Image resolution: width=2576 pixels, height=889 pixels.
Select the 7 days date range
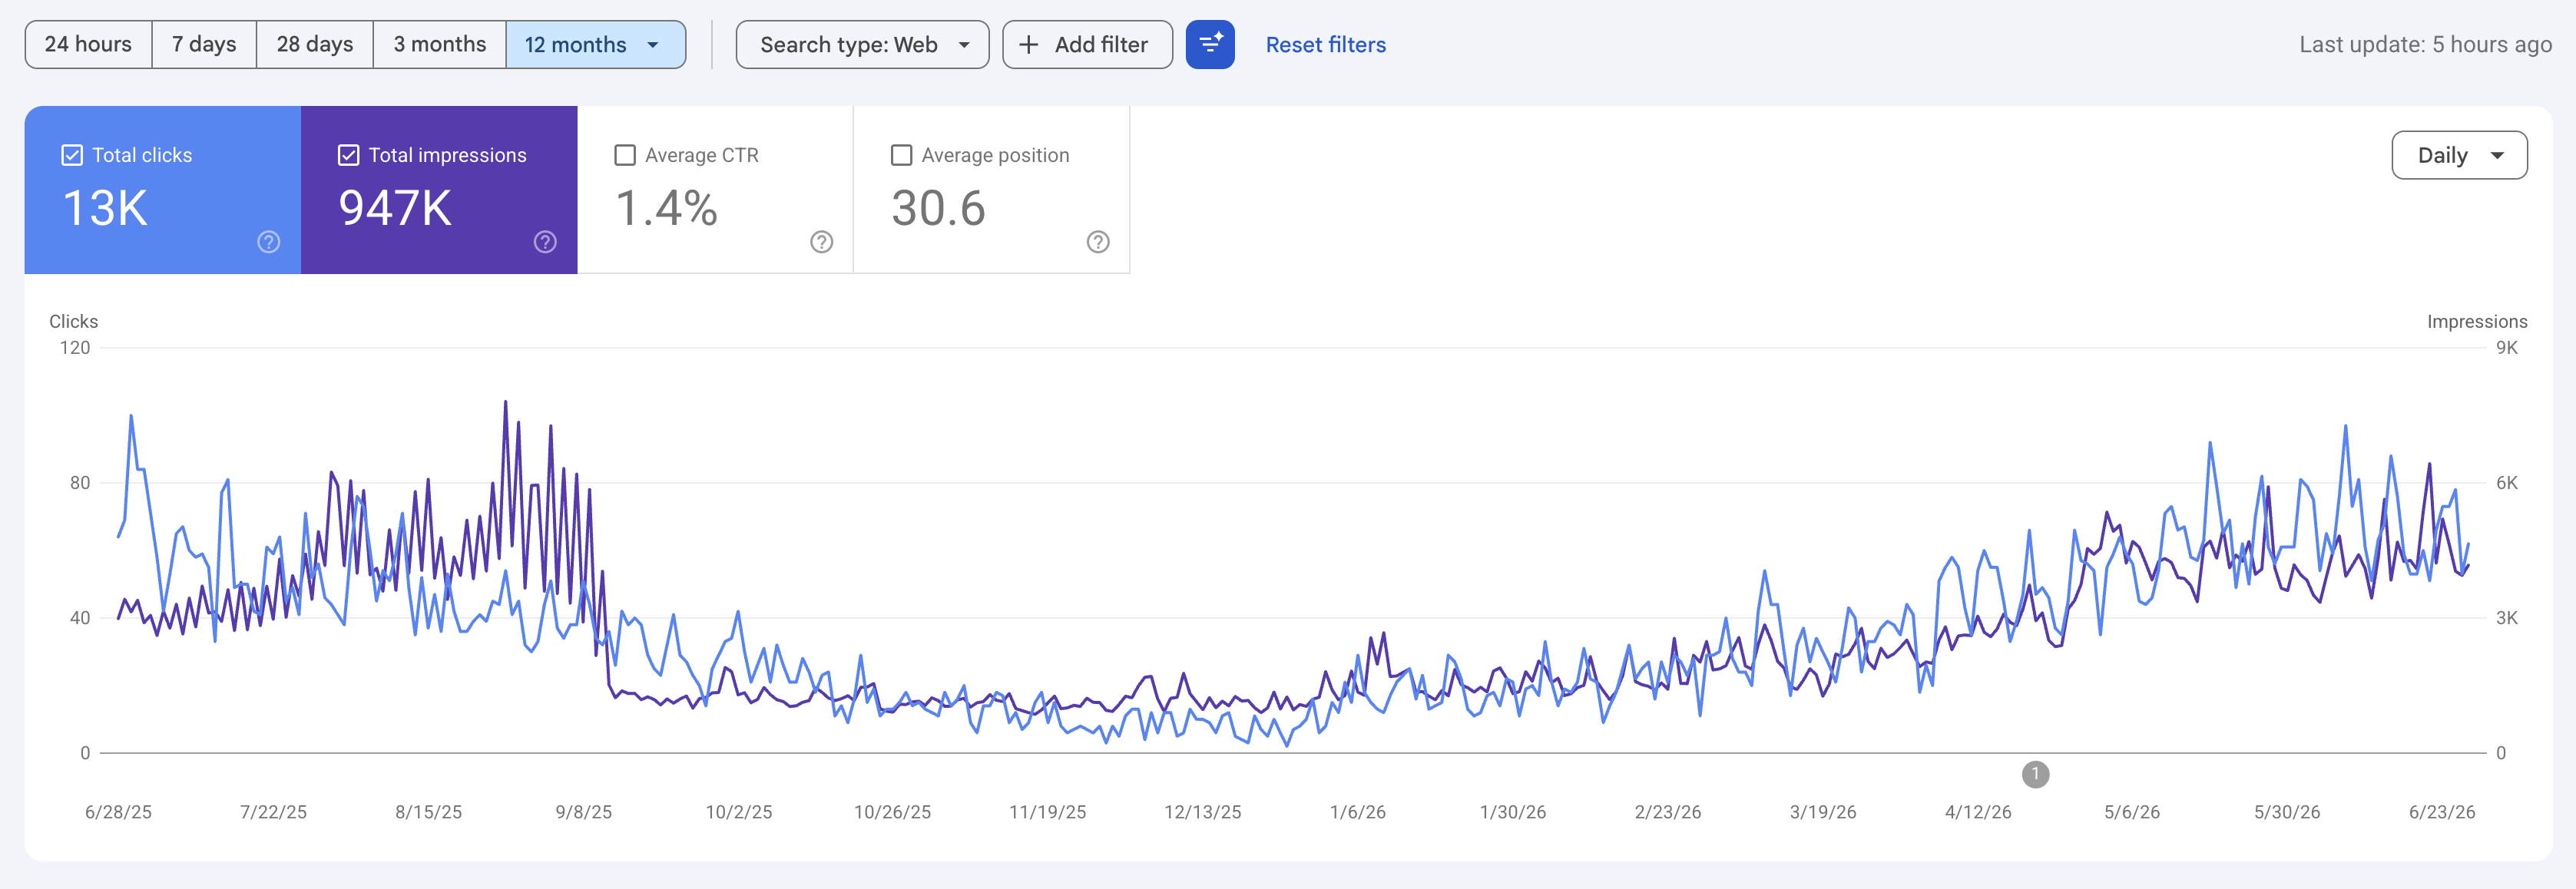click(204, 45)
